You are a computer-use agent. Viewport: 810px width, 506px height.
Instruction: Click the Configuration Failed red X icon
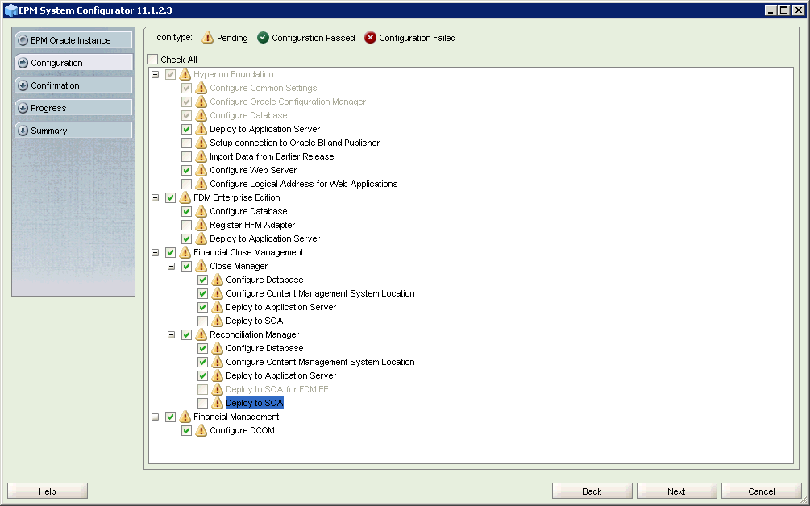point(370,38)
